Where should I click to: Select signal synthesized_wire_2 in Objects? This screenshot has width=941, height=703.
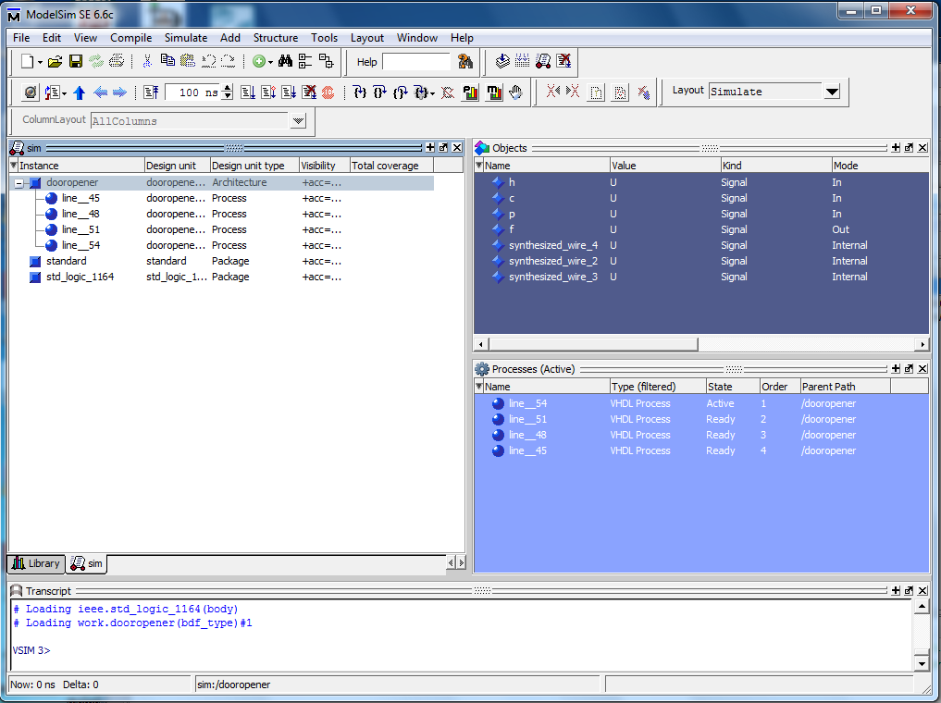(x=552, y=261)
